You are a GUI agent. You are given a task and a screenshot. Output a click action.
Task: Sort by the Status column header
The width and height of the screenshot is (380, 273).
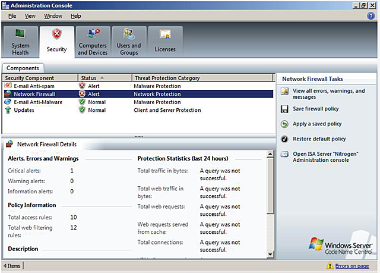105,78
